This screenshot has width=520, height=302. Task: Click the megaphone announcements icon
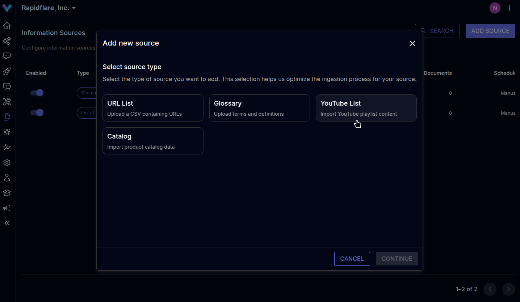tap(7, 208)
